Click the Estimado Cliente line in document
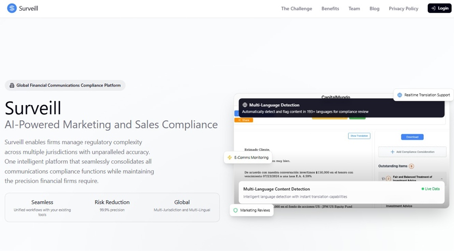 [x=257, y=149]
